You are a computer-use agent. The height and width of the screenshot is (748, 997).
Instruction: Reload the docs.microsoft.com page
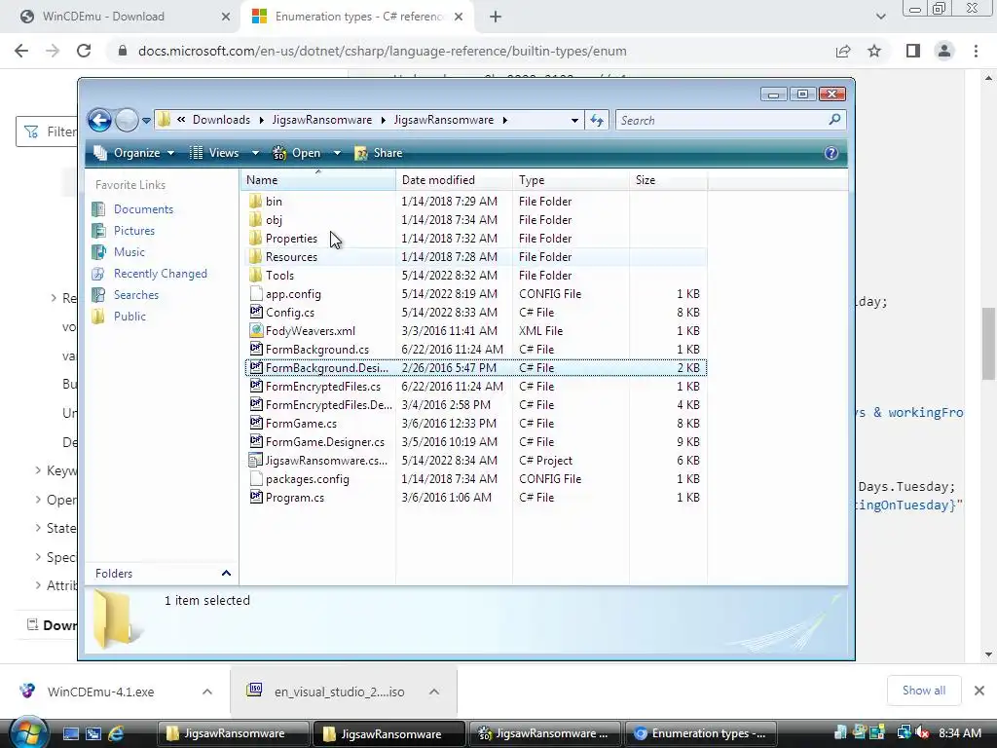click(x=84, y=51)
